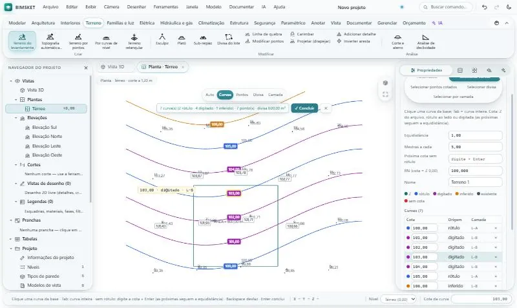Viewport: 517px width, 308px height.
Task: Click Selecionar pontos cotados
Action: (x=434, y=87)
